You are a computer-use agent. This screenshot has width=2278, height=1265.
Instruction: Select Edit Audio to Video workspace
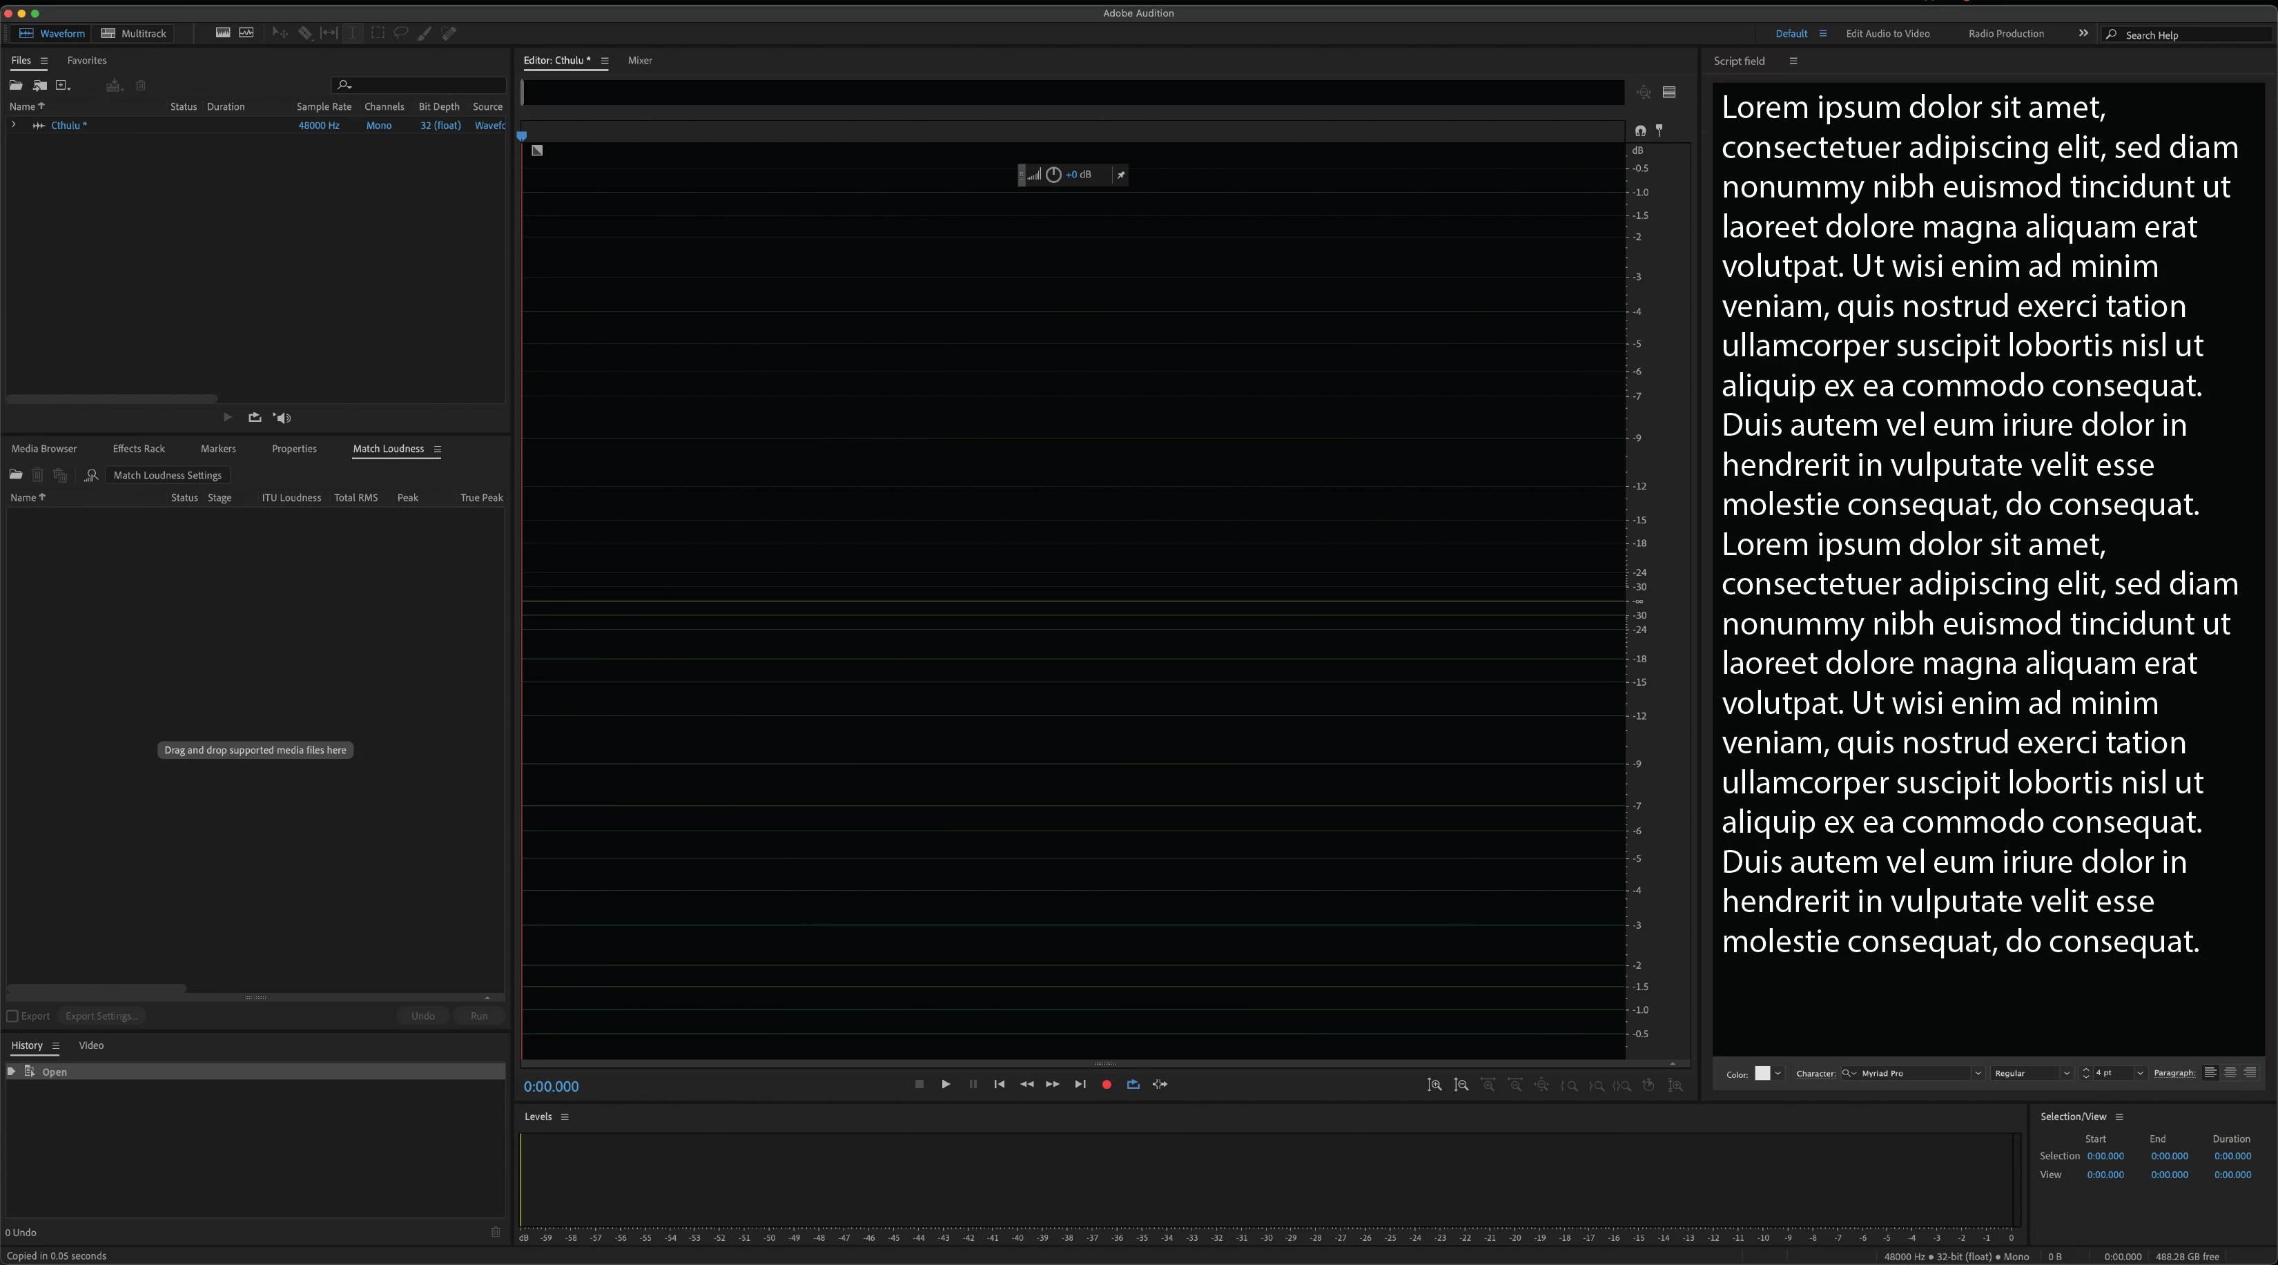[x=1887, y=34]
